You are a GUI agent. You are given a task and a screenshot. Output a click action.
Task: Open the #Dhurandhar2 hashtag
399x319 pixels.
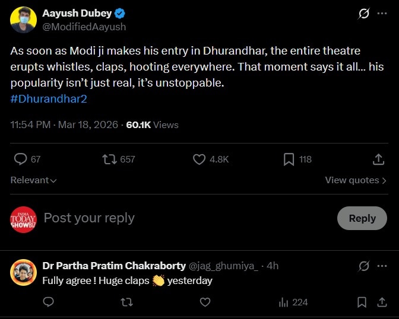(x=49, y=99)
